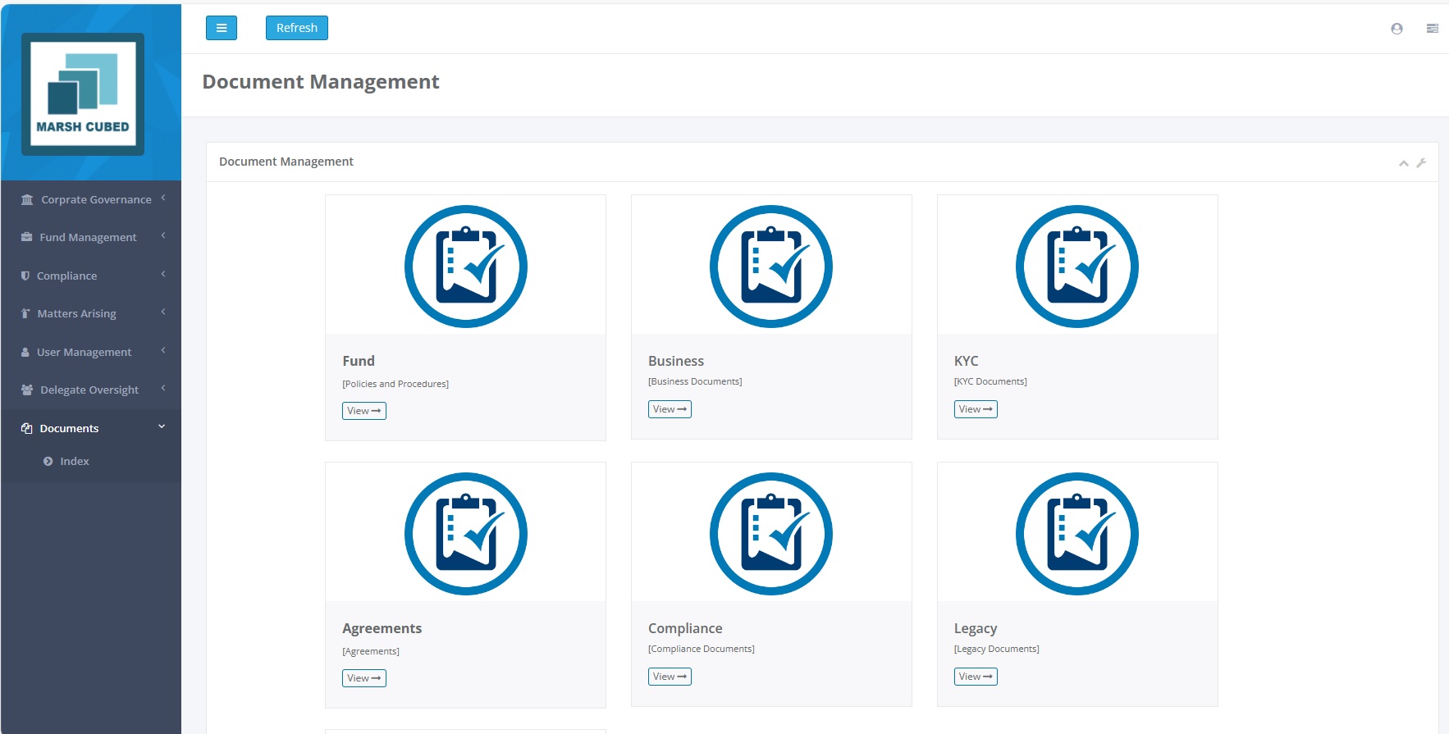Click View under Legacy Documents
The width and height of the screenshot is (1449, 734).
click(975, 677)
